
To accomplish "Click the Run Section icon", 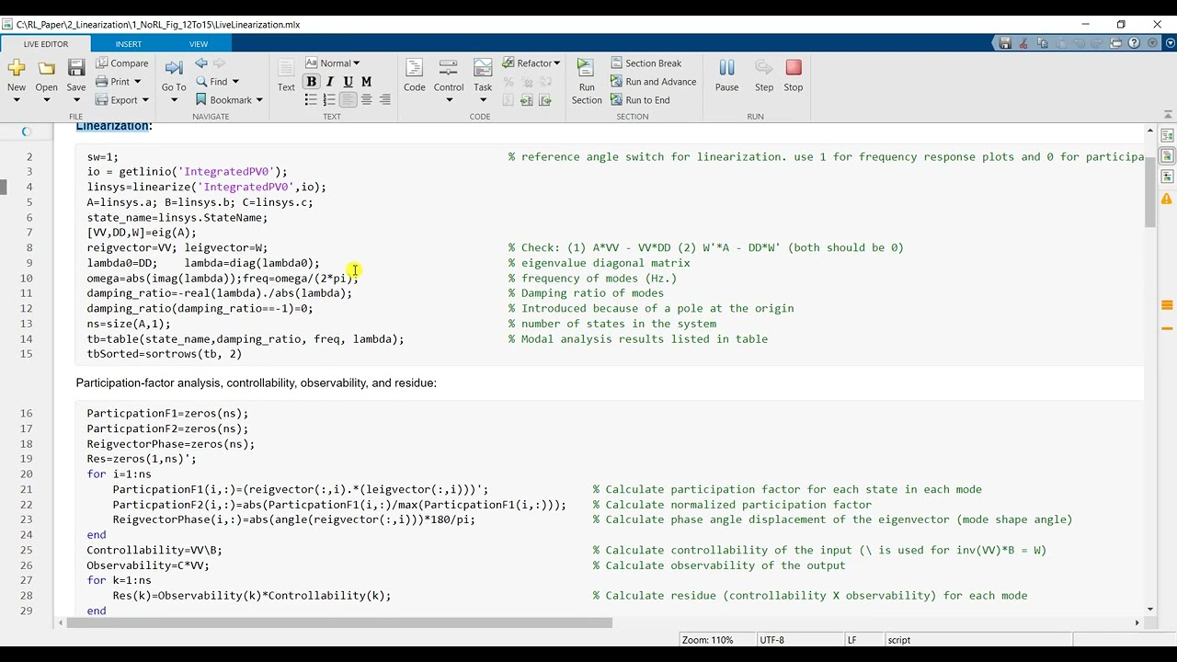I will (586, 68).
